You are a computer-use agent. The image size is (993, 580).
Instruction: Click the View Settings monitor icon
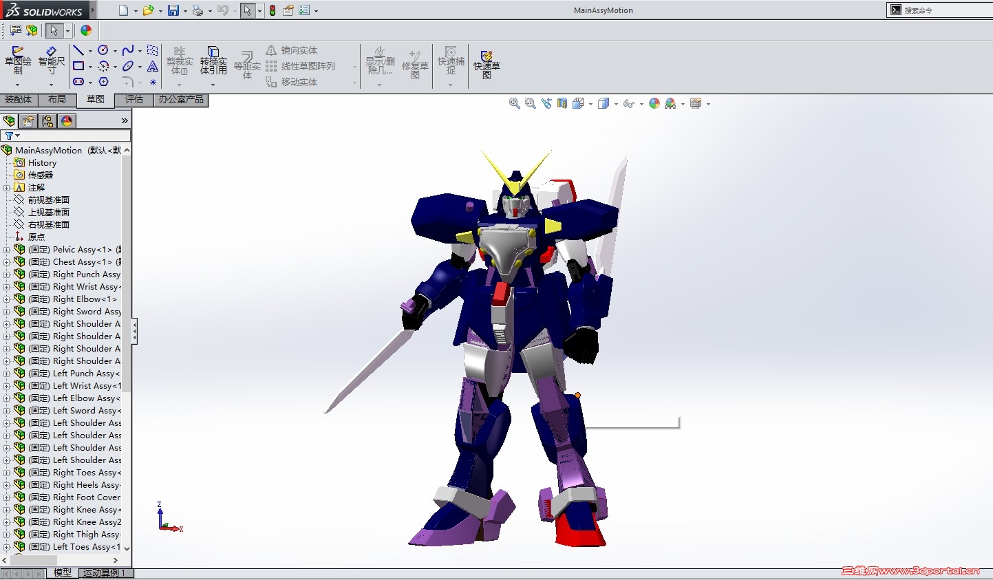point(696,103)
